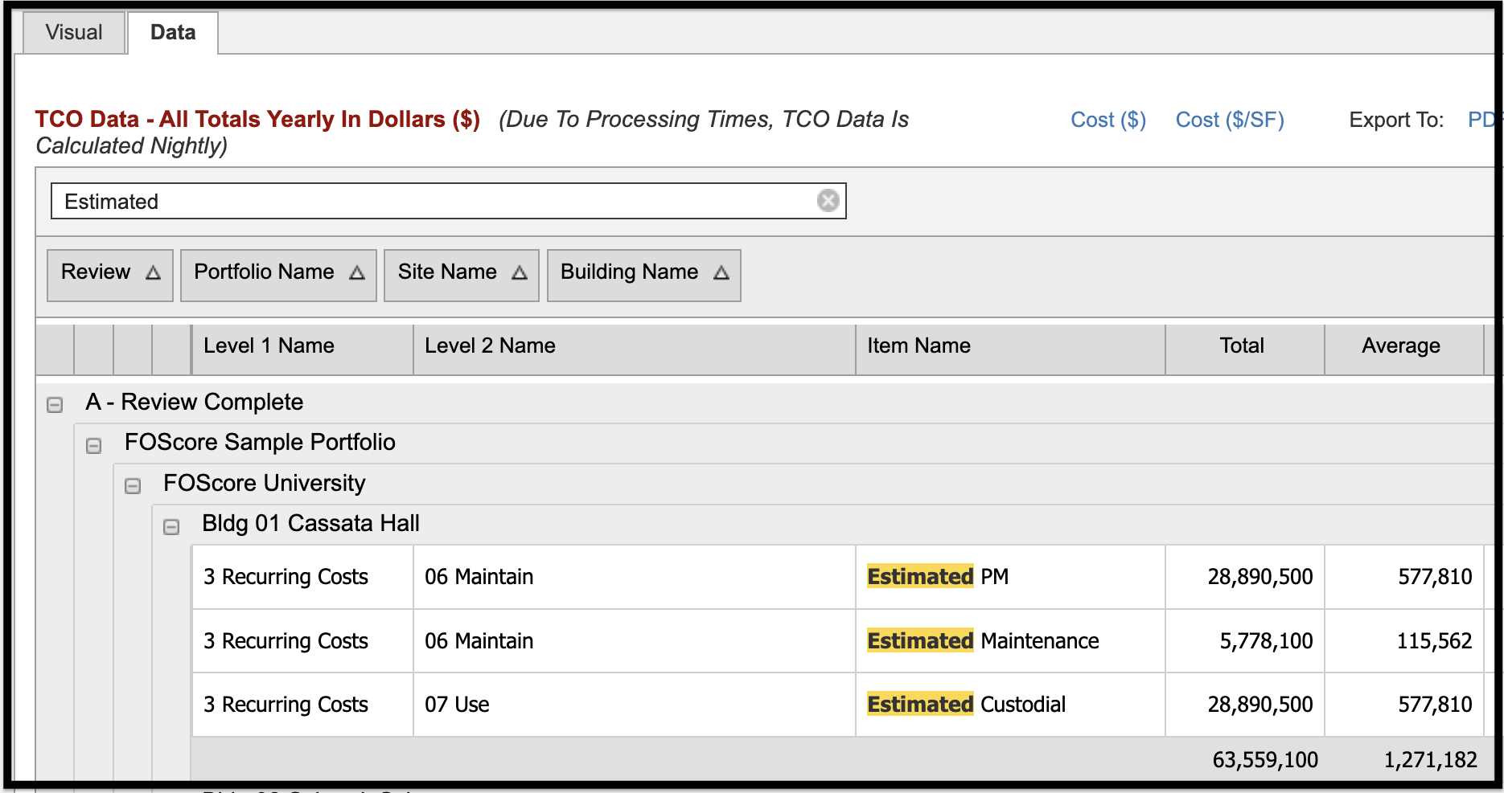
Task: Click 577,810 average in Estimated Custodial row
Action: 1435,705
